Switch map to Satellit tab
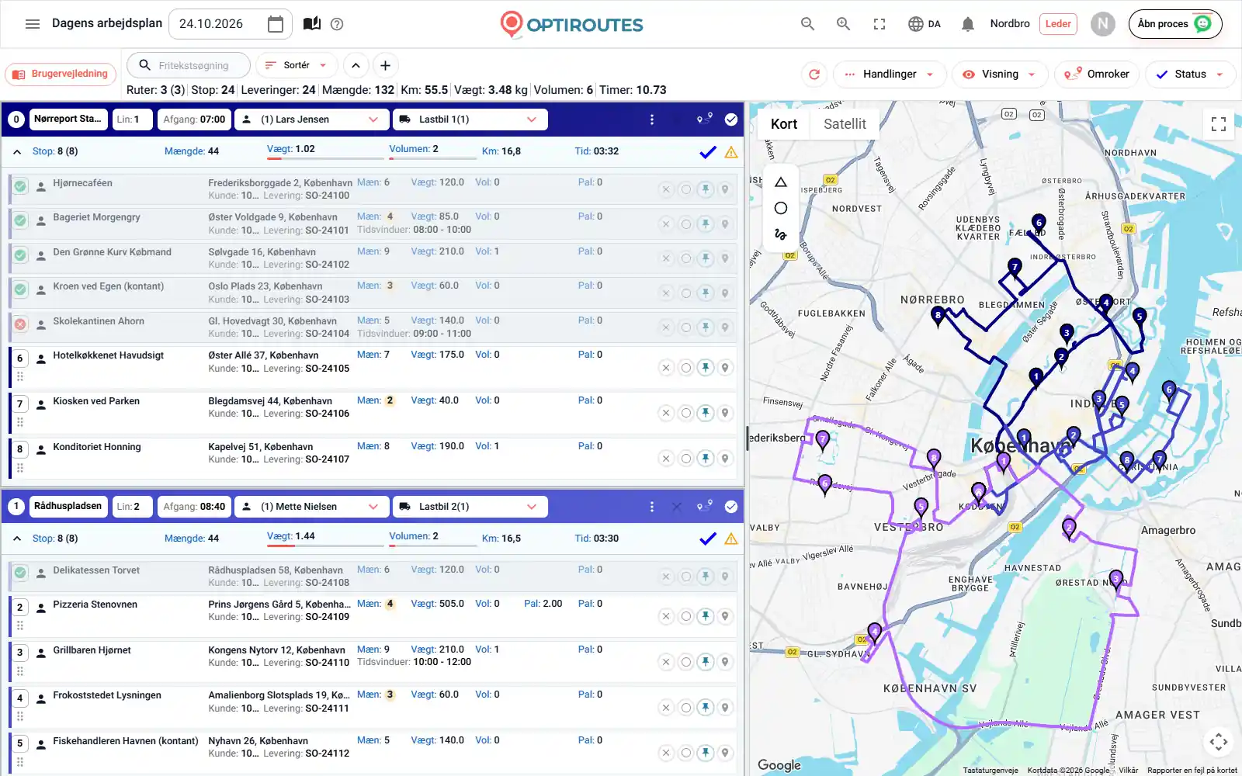 pyautogui.click(x=845, y=124)
